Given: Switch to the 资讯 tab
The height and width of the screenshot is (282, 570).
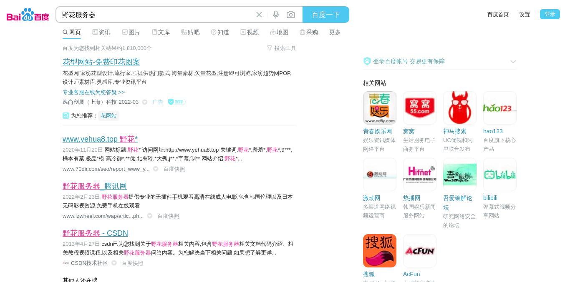Looking at the screenshot, I should [101, 32].
